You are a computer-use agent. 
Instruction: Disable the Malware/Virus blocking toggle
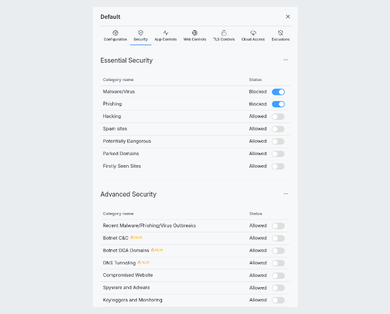[x=278, y=92]
